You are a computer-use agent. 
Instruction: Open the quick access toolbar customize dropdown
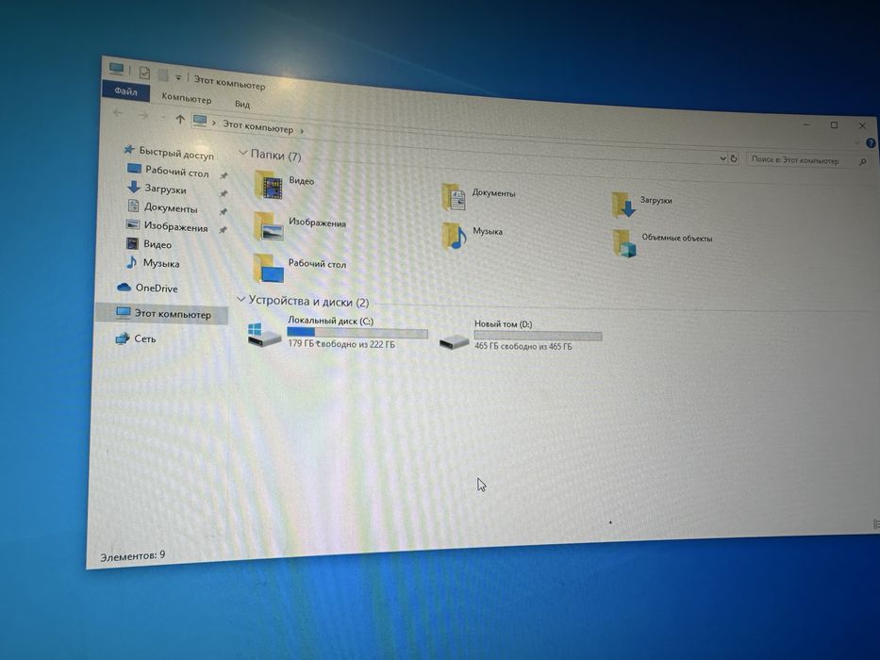178,77
